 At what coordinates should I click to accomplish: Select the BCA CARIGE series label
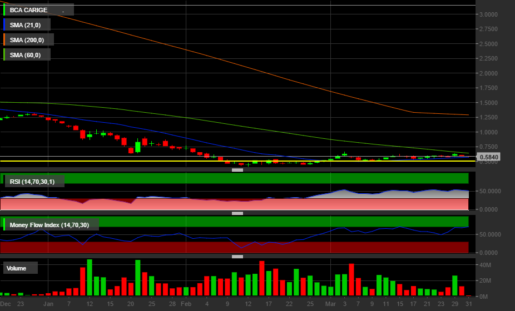click(38, 10)
